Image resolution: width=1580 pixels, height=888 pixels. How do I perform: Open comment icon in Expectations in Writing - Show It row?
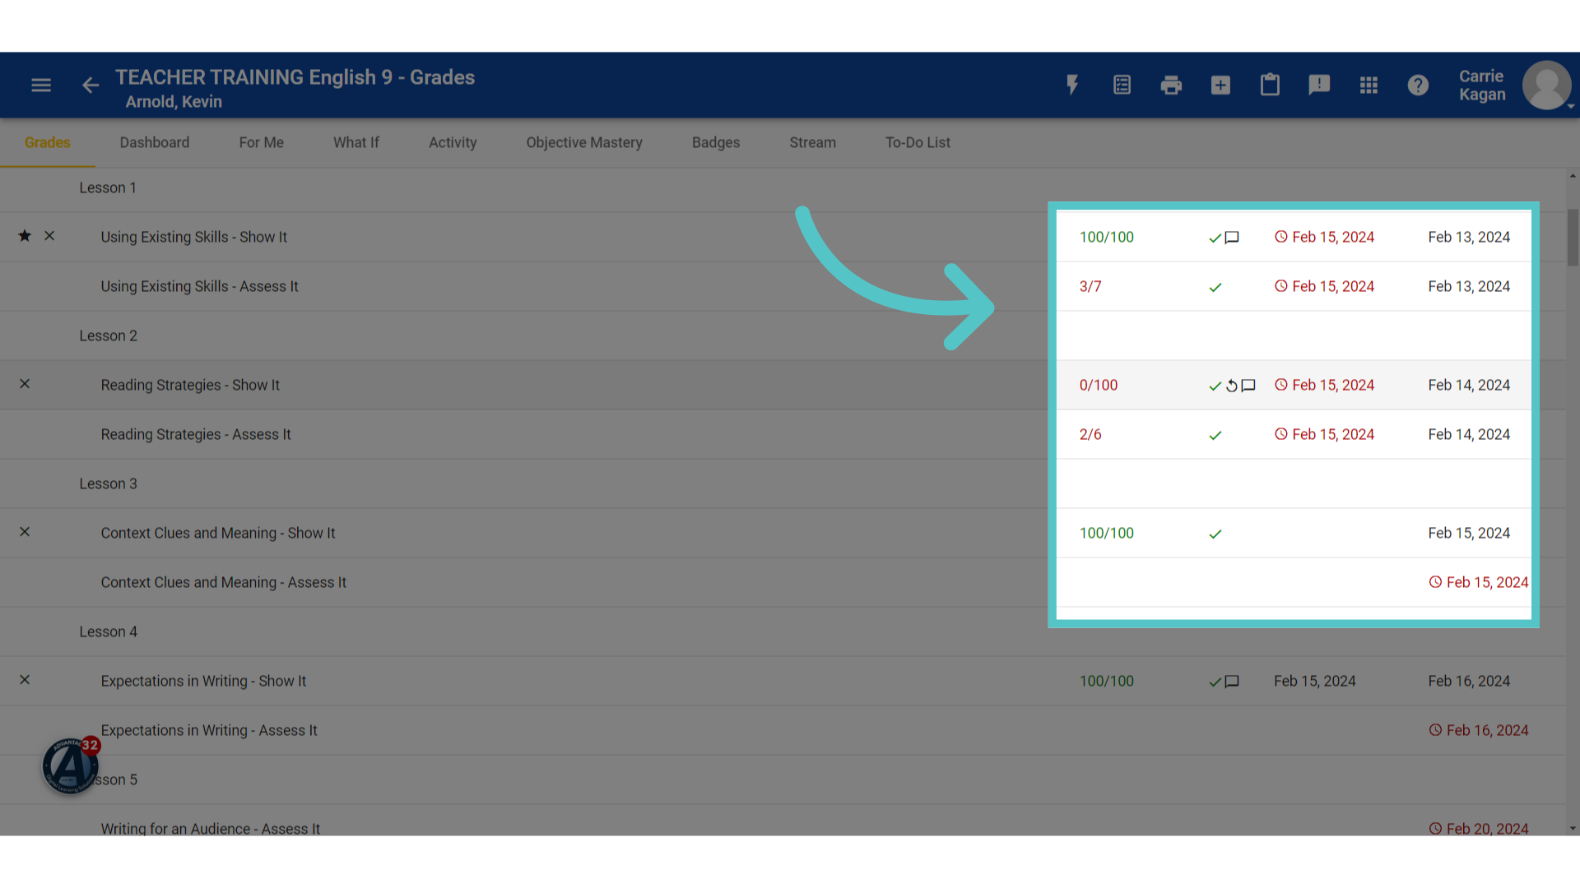pos(1232,682)
